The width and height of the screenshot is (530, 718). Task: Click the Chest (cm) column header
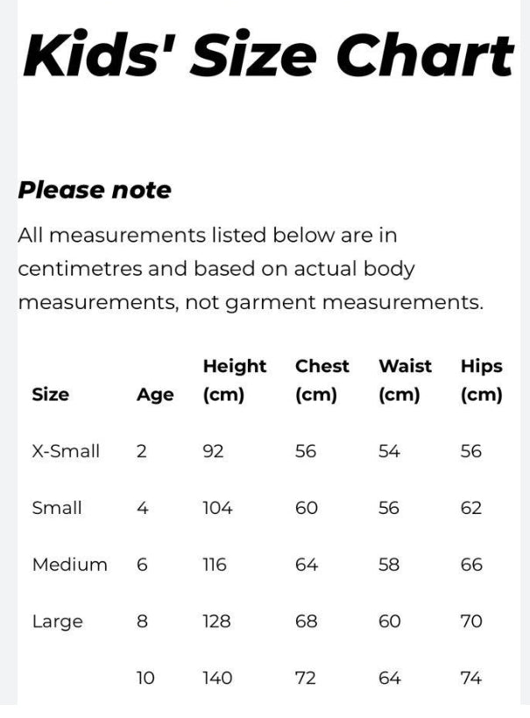(x=322, y=380)
